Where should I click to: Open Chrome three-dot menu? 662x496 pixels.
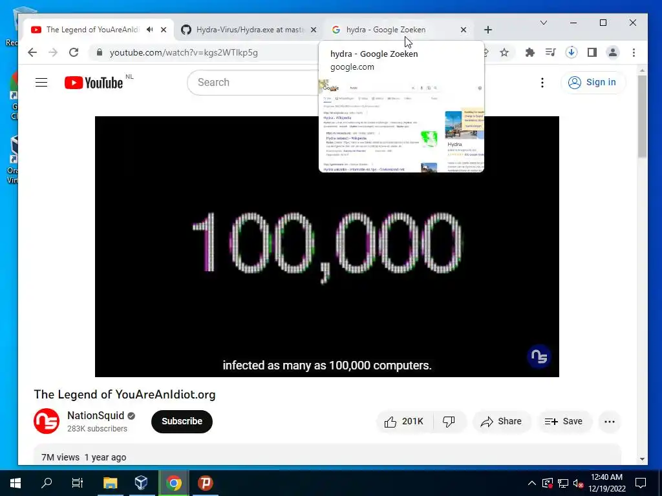[x=634, y=52]
